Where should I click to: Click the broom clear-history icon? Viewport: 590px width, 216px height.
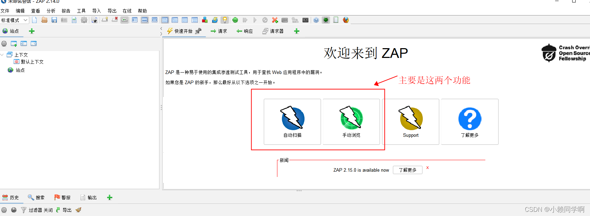tap(79, 210)
